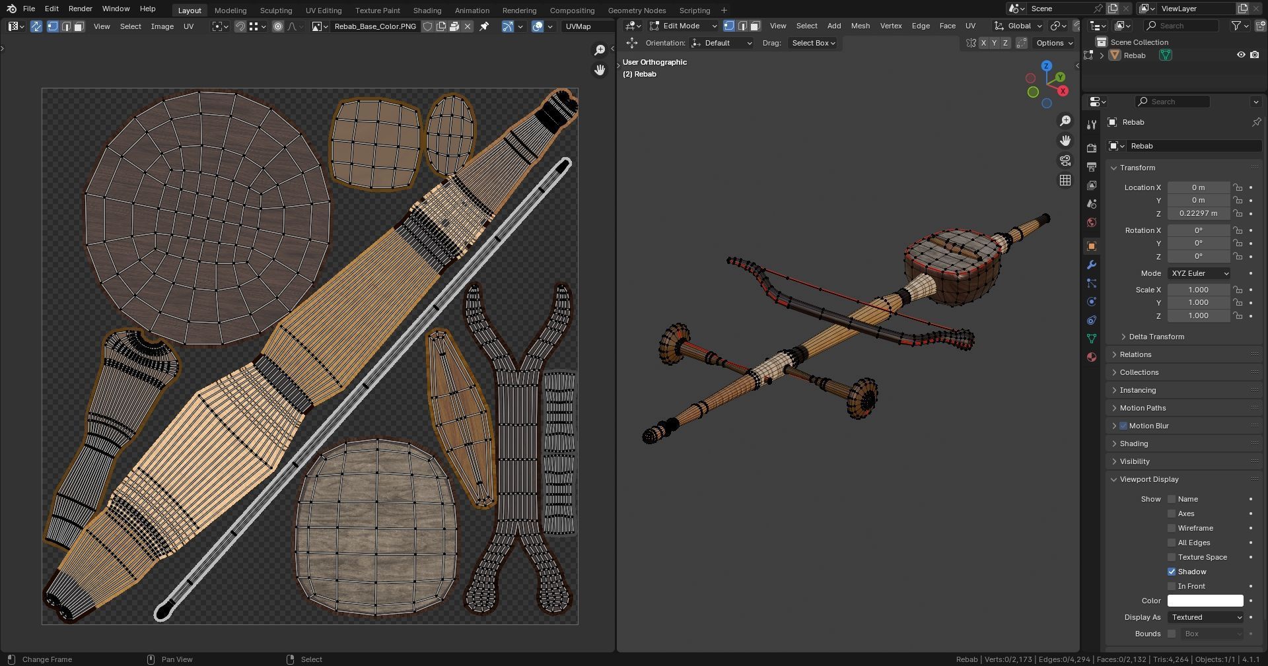Open the XYZ Euler mode dropdown

(1199, 273)
